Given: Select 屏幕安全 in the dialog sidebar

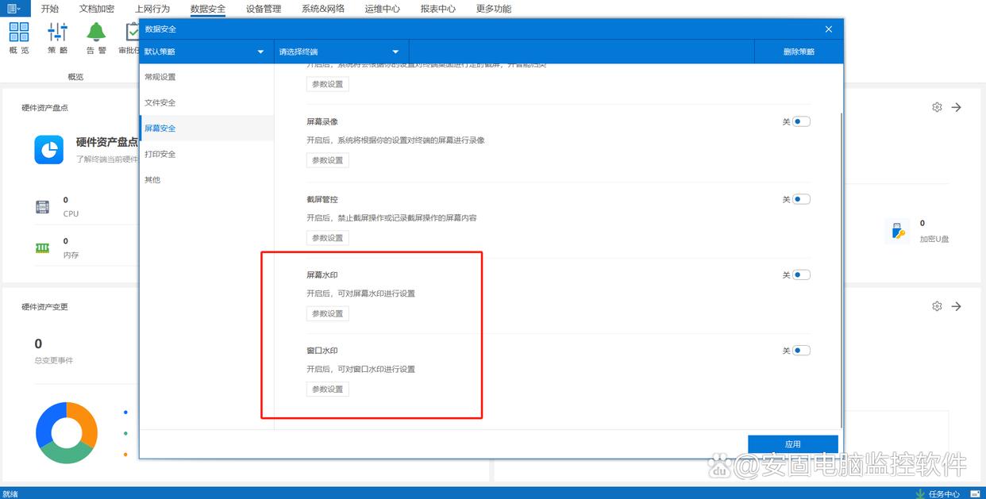Looking at the screenshot, I should 206,128.
